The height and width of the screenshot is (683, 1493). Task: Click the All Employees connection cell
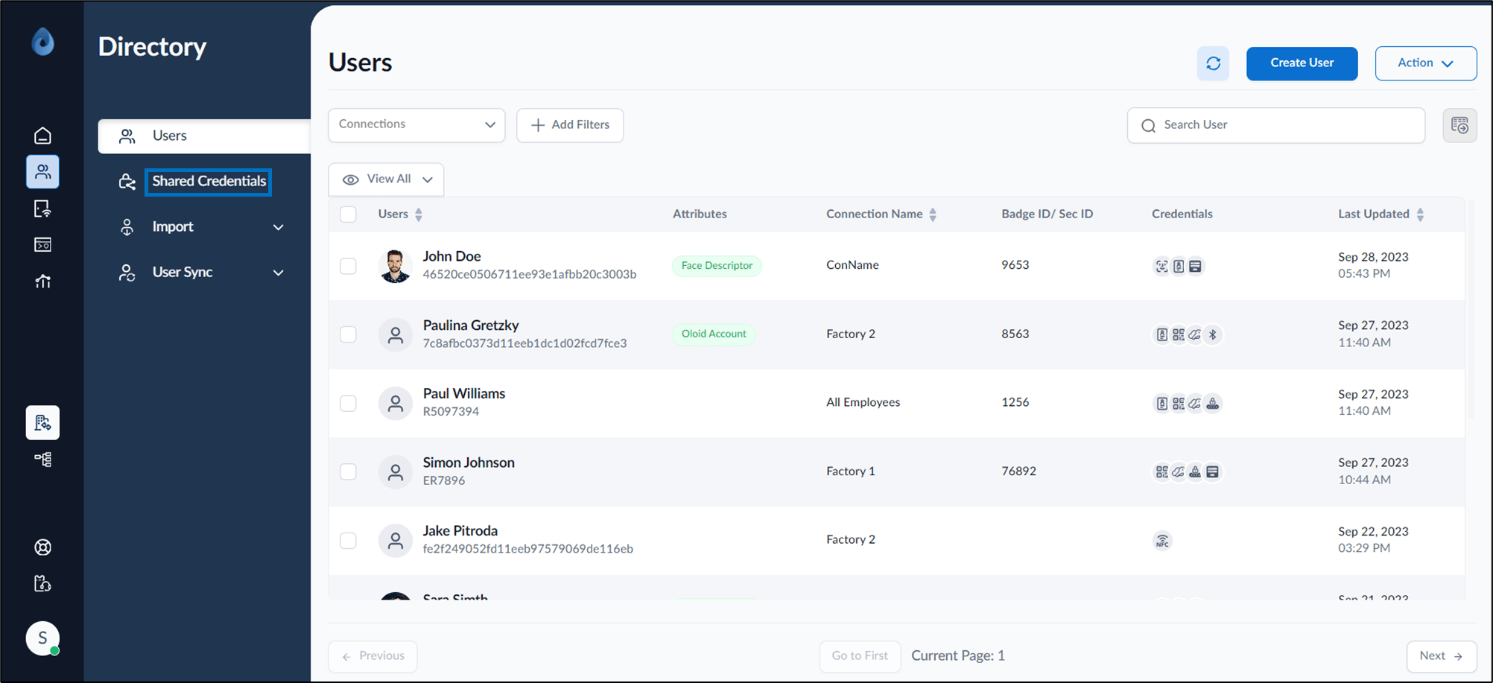coord(863,402)
